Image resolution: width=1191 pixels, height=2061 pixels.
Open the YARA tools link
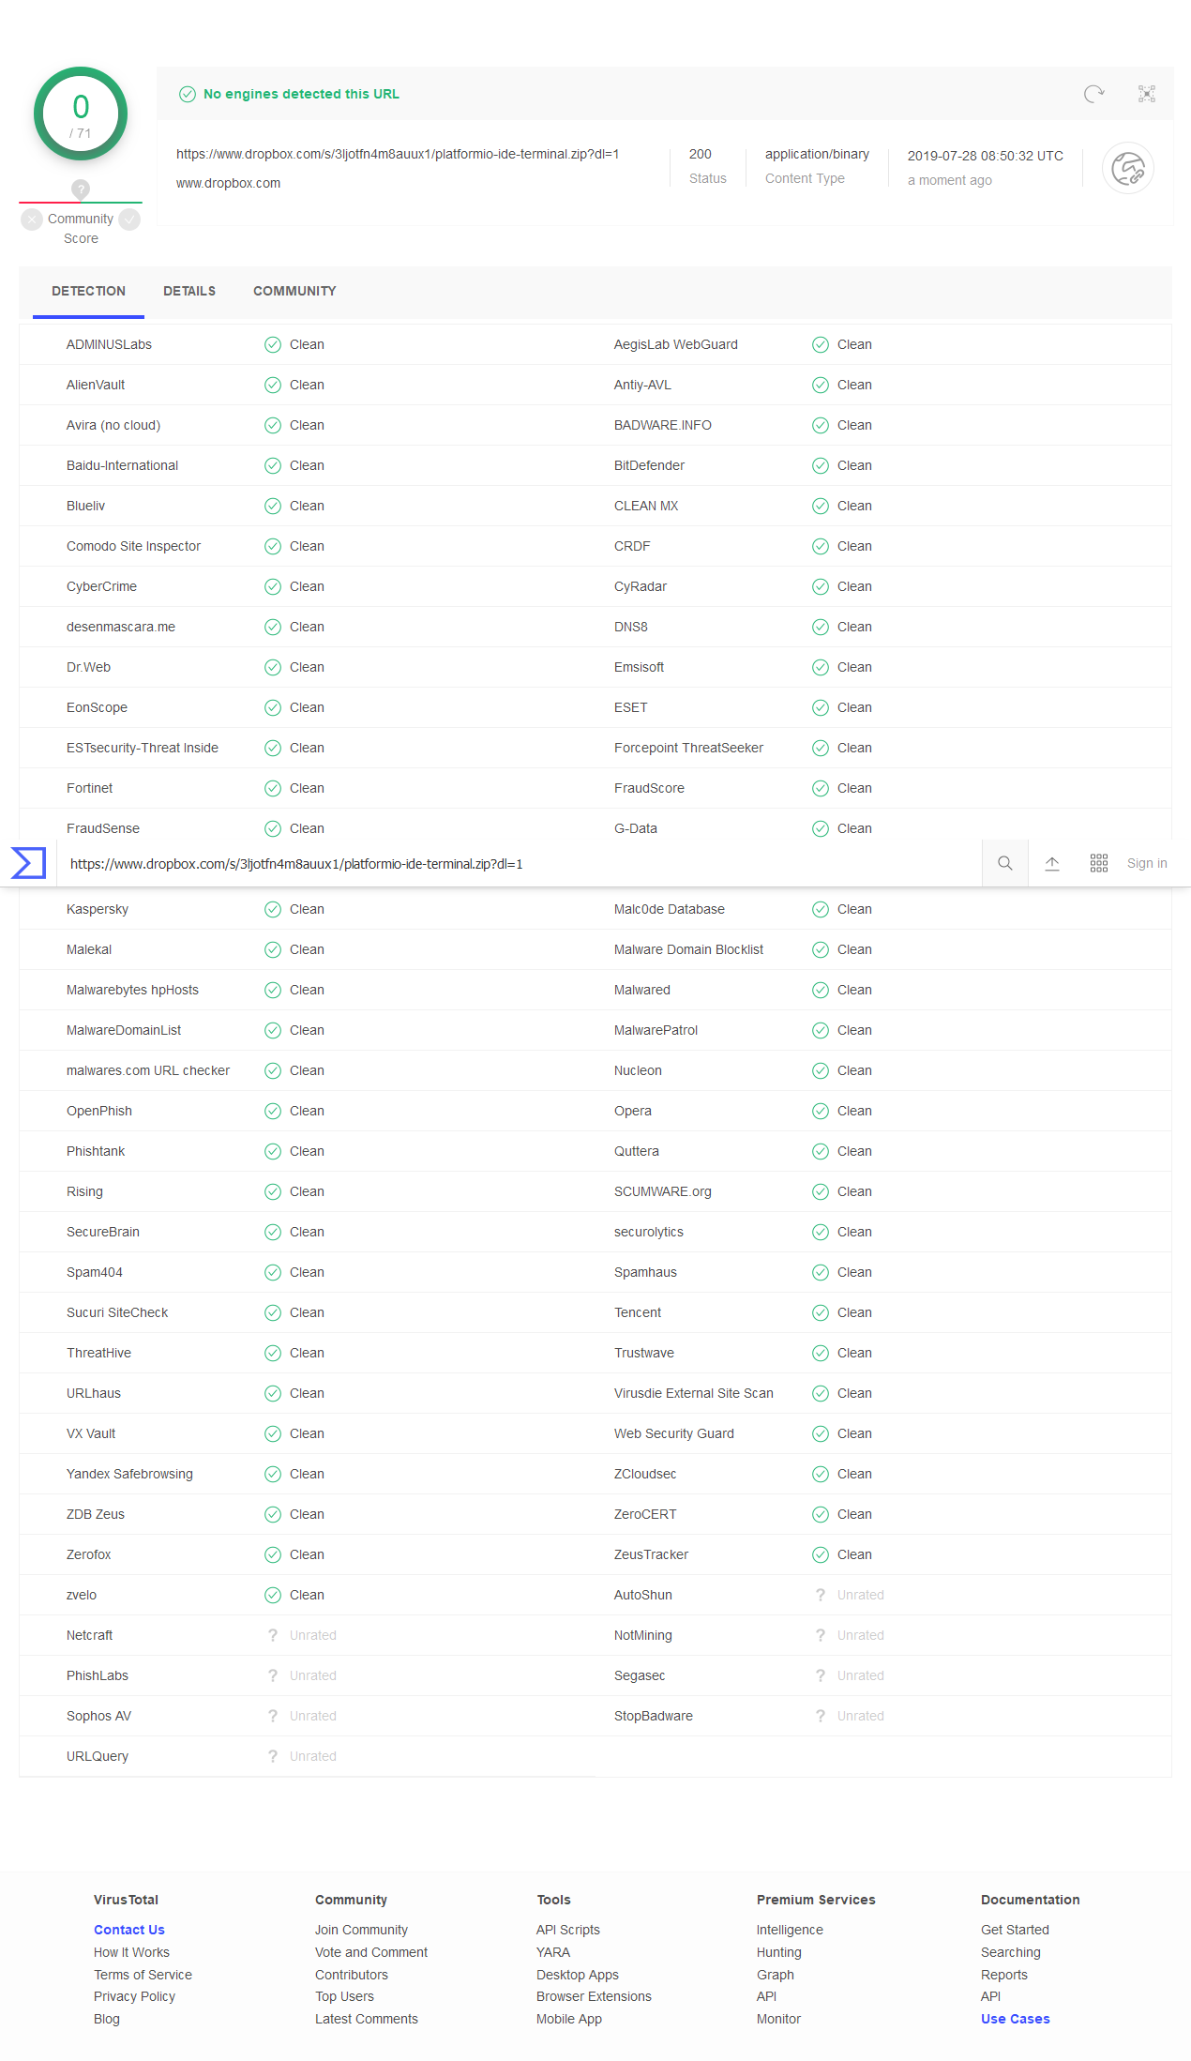tap(553, 1952)
